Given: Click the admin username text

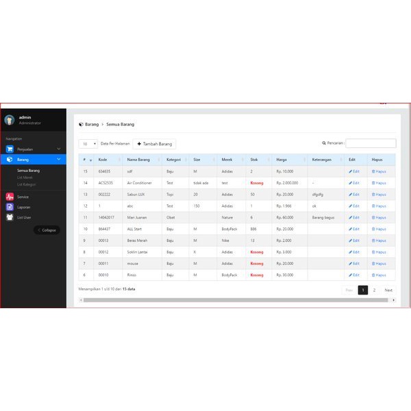Looking at the screenshot, I should coord(25,117).
